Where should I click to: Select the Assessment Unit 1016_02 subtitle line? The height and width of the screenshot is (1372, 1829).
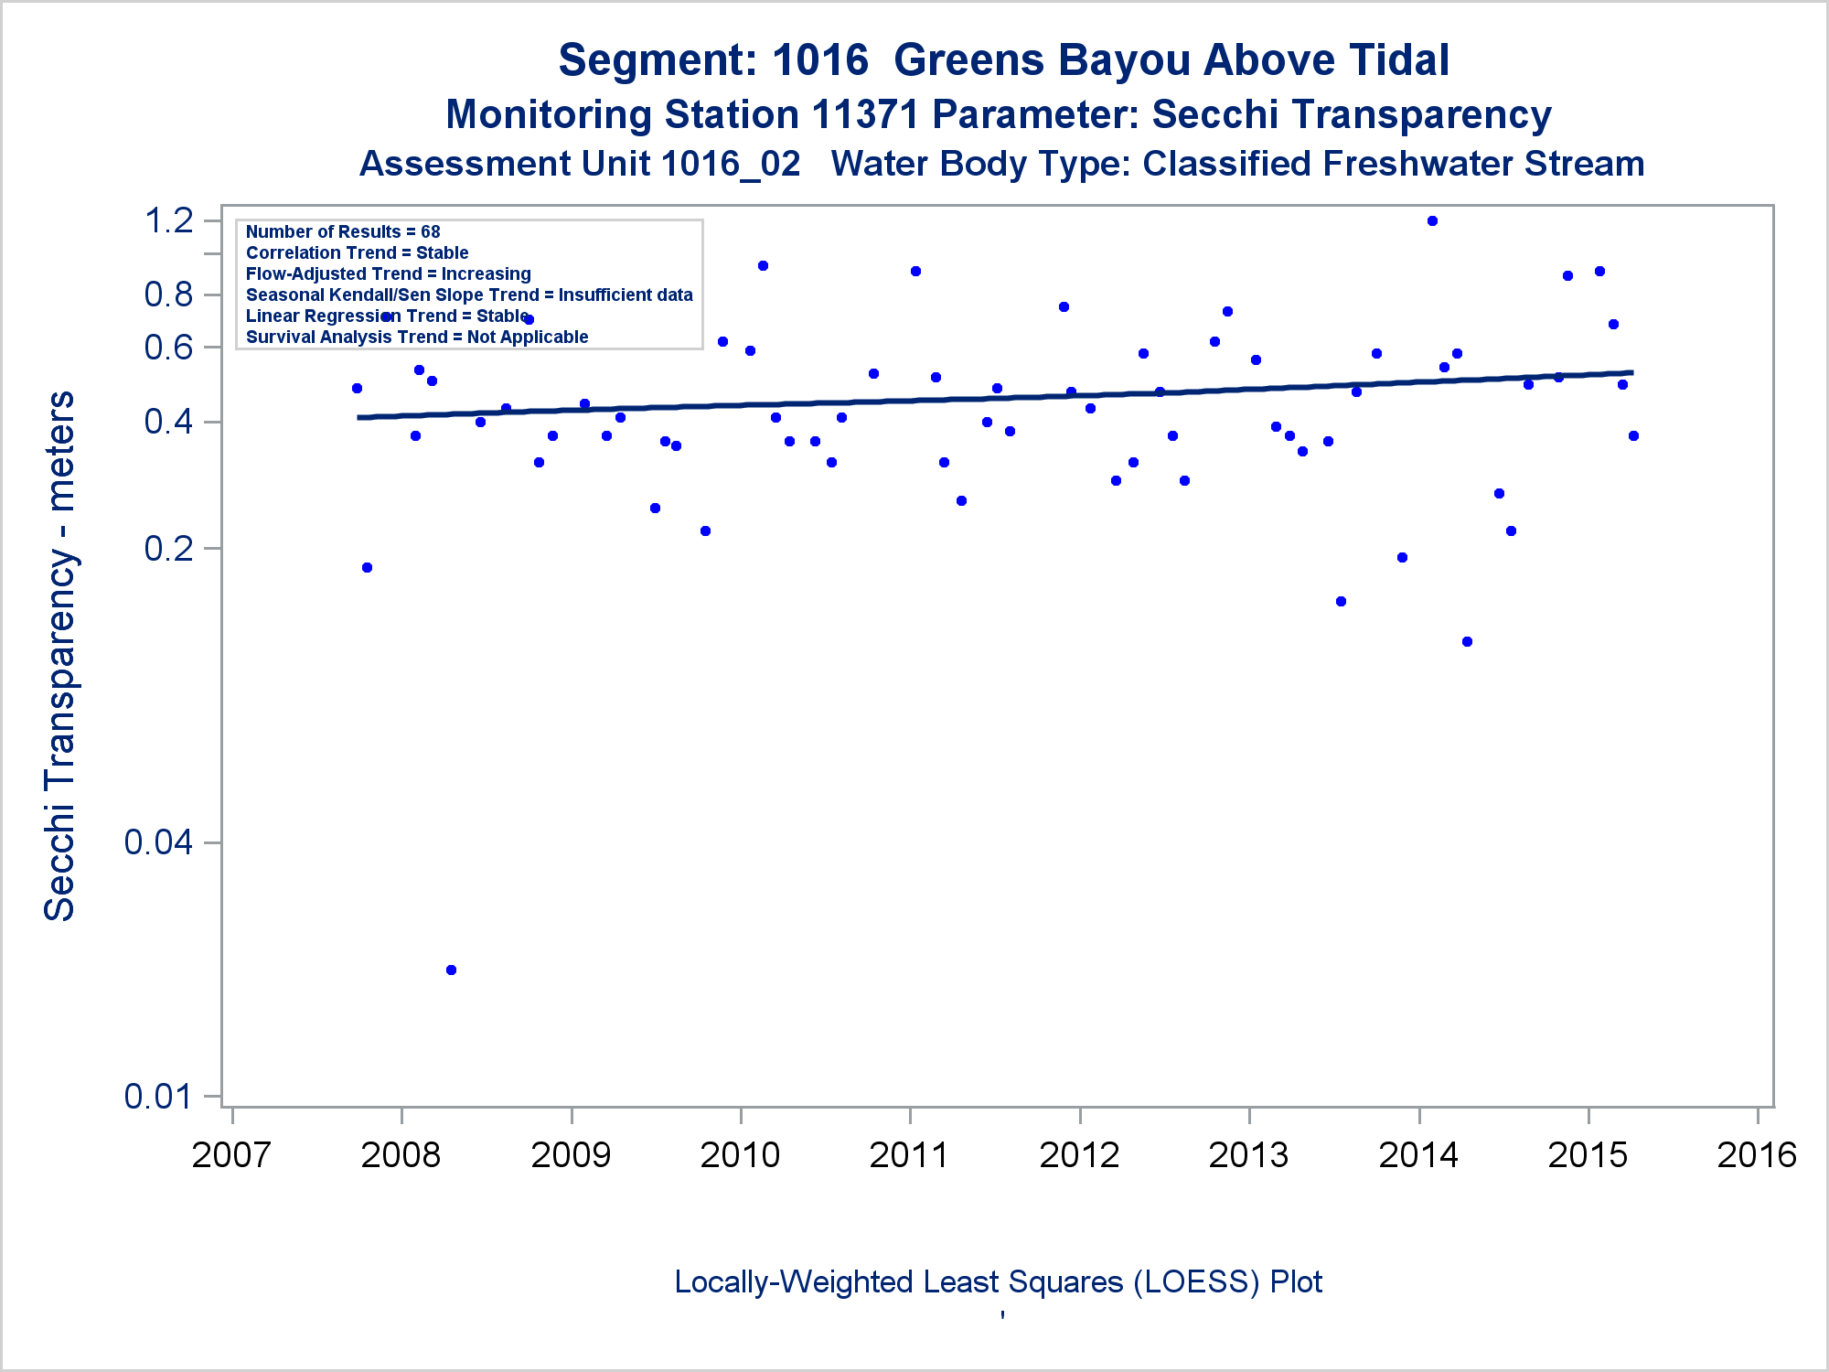point(1001,164)
